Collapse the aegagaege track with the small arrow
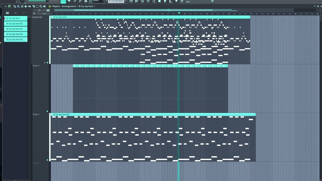This screenshot has height=181, width=322. click(x=45, y=63)
